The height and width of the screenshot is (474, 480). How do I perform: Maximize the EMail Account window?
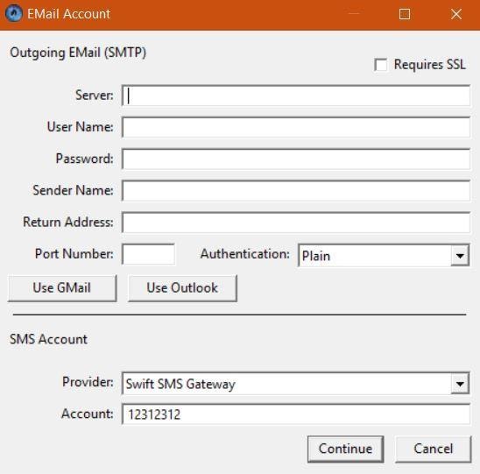pyautogui.click(x=405, y=14)
